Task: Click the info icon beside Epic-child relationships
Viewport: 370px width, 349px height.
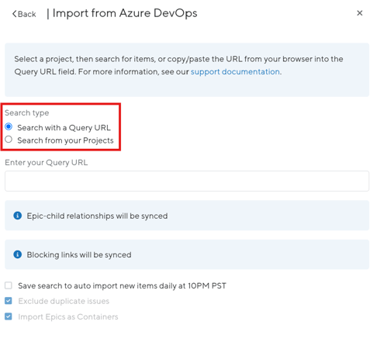Action: 18,216
